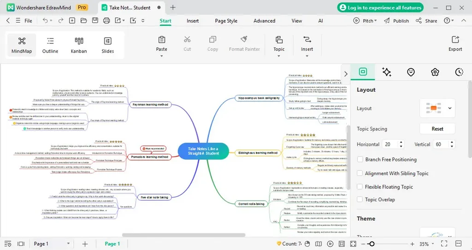Check Alignment With Sibling Topic

[x=360, y=173]
